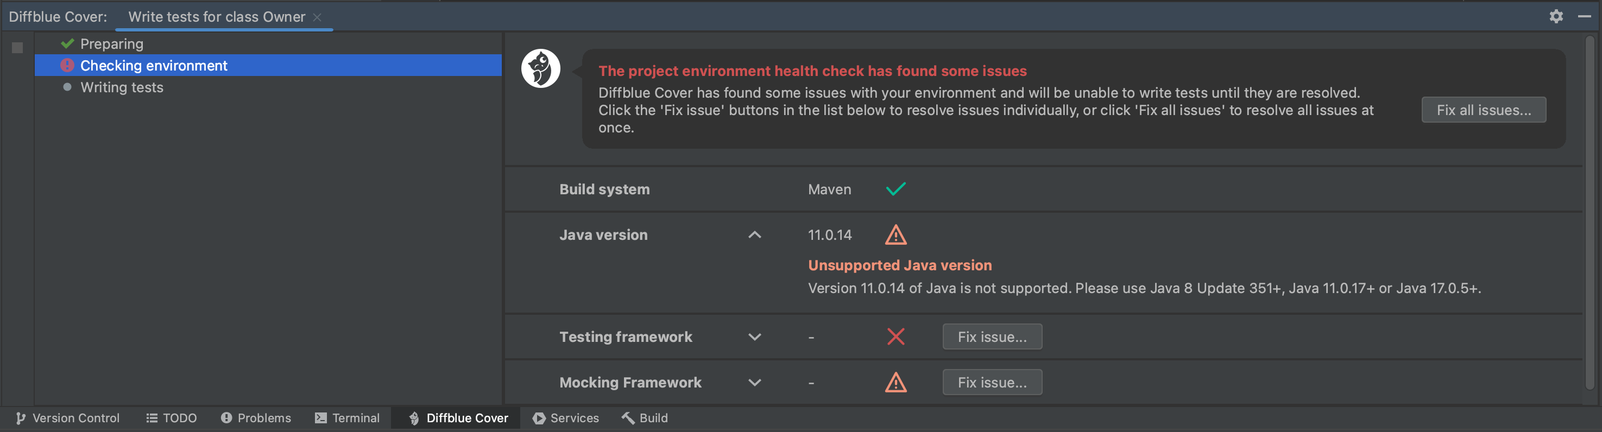Click the stop square icon
Viewport: 1602px width, 432px height.
[x=17, y=48]
